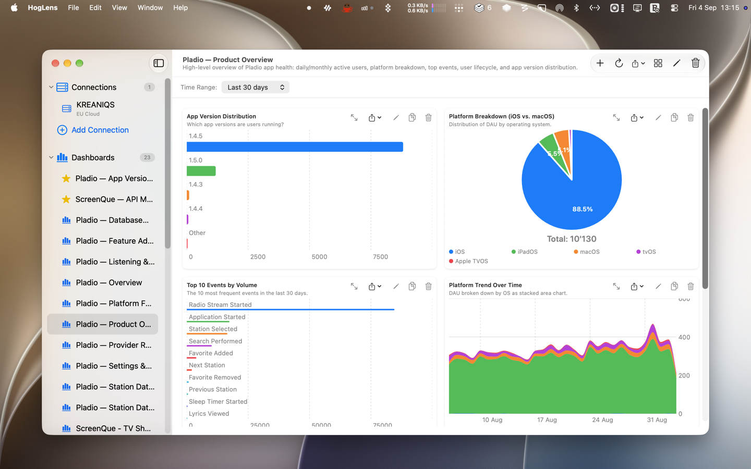The image size is (751, 469).
Task: Open the Window menu
Action: pyautogui.click(x=150, y=8)
